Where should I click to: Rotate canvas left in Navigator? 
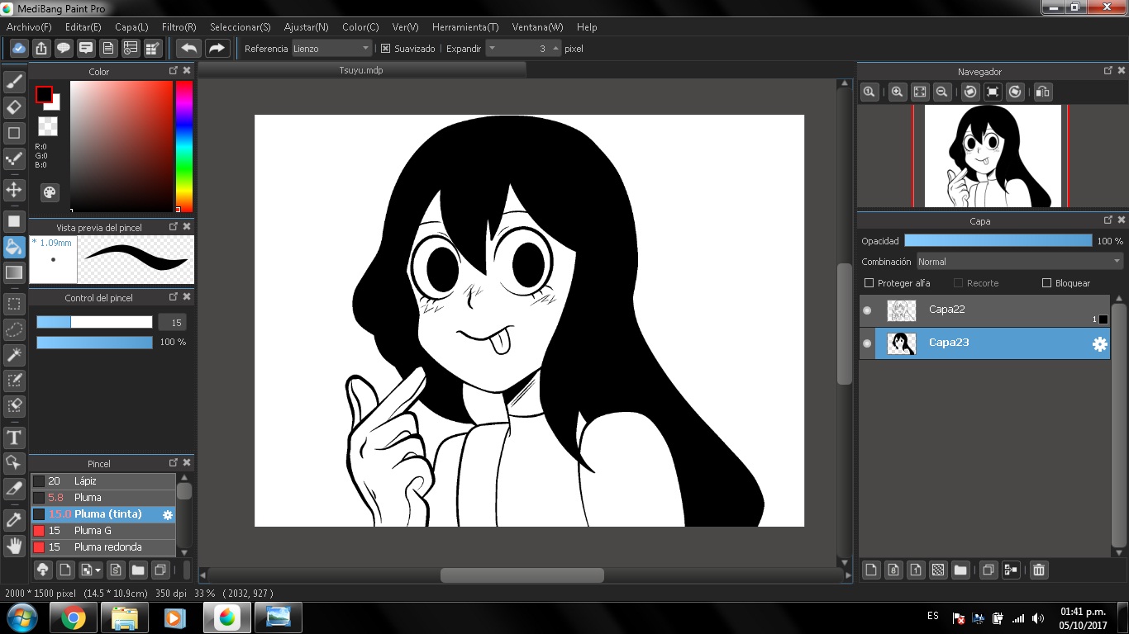point(971,92)
